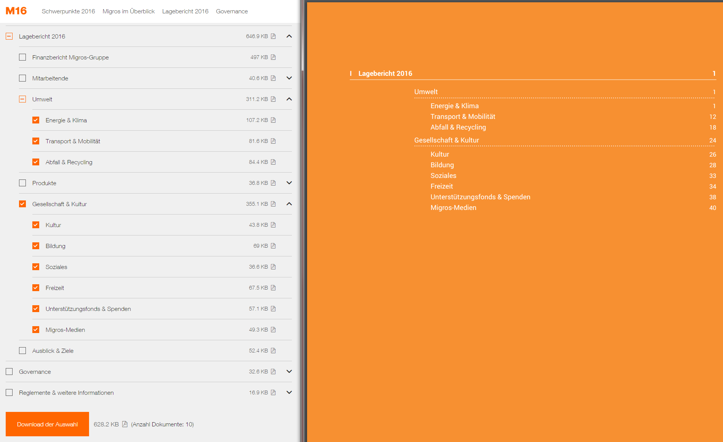The image size is (723, 442).
Task: Jump to Unterstützungsfonds & Spenden in PDF contents
Action: 480,197
